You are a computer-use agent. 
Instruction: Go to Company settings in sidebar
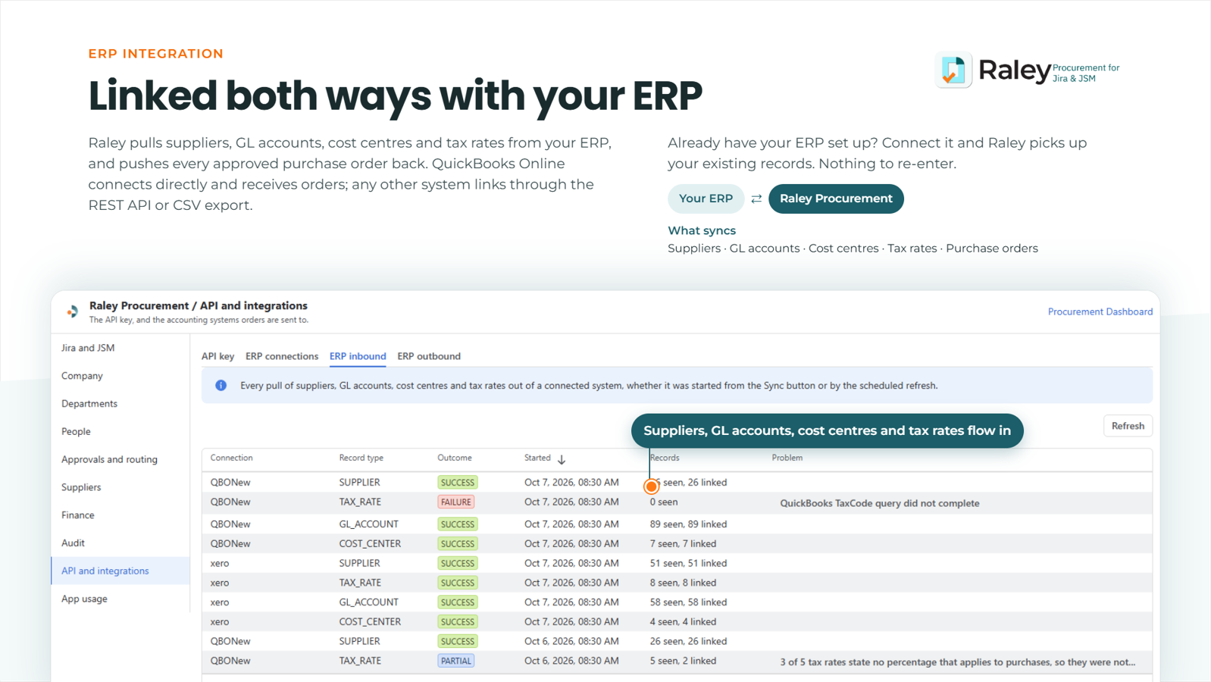pos(82,376)
